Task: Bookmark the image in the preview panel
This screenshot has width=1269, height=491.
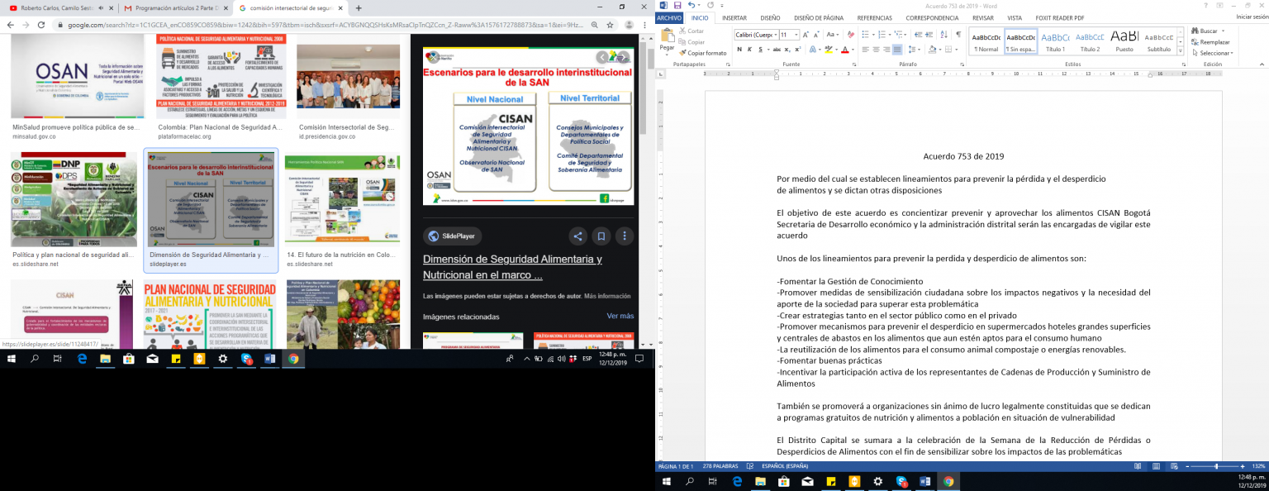Action: coord(601,236)
